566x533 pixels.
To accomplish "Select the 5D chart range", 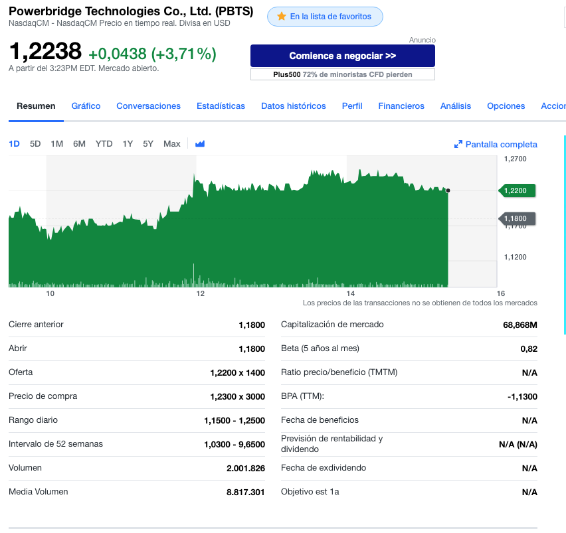I will coord(35,144).
